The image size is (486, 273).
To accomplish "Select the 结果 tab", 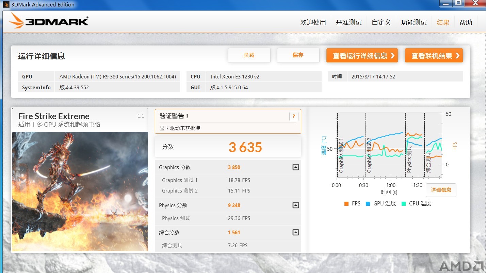I will coord(443,22).
